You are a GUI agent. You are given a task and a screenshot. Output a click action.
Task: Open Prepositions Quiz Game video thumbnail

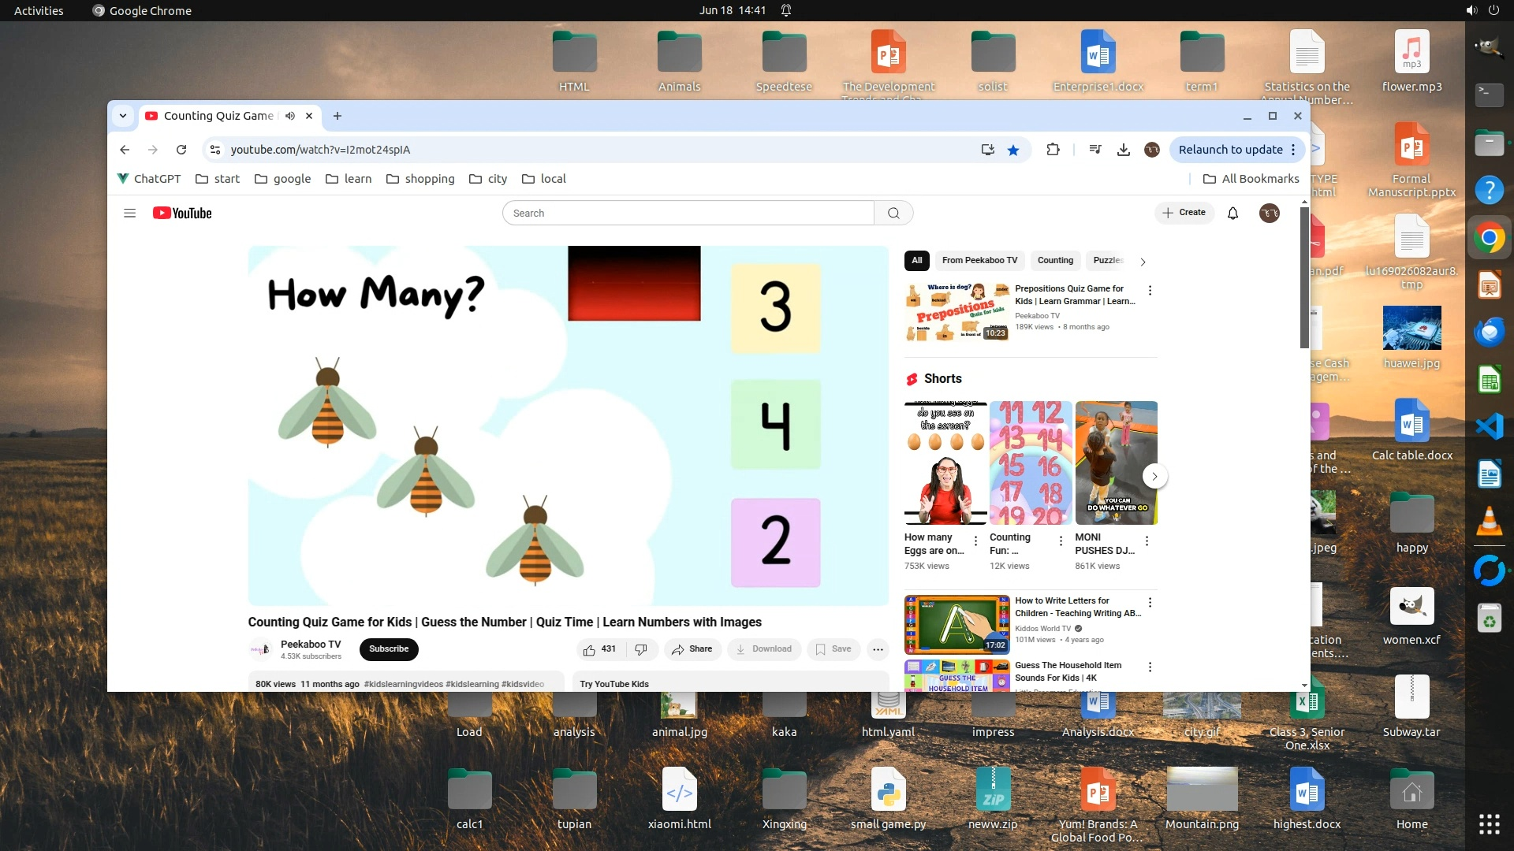tap(957, 312)
